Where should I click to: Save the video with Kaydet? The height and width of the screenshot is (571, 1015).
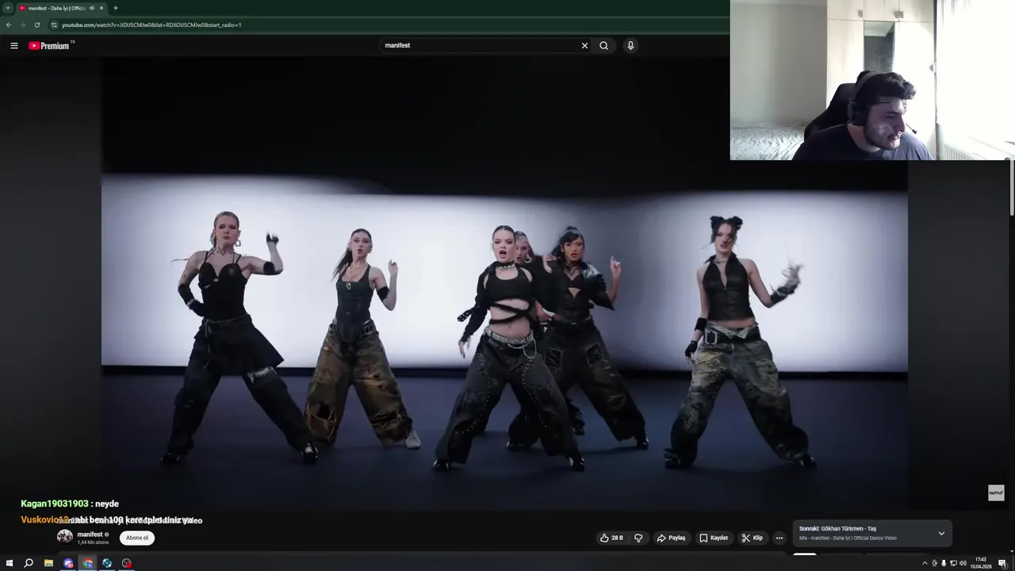714,538
